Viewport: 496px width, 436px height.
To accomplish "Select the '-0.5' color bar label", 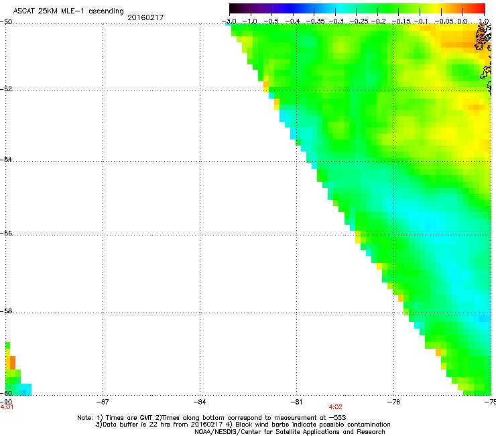I will tap(271, 21).
